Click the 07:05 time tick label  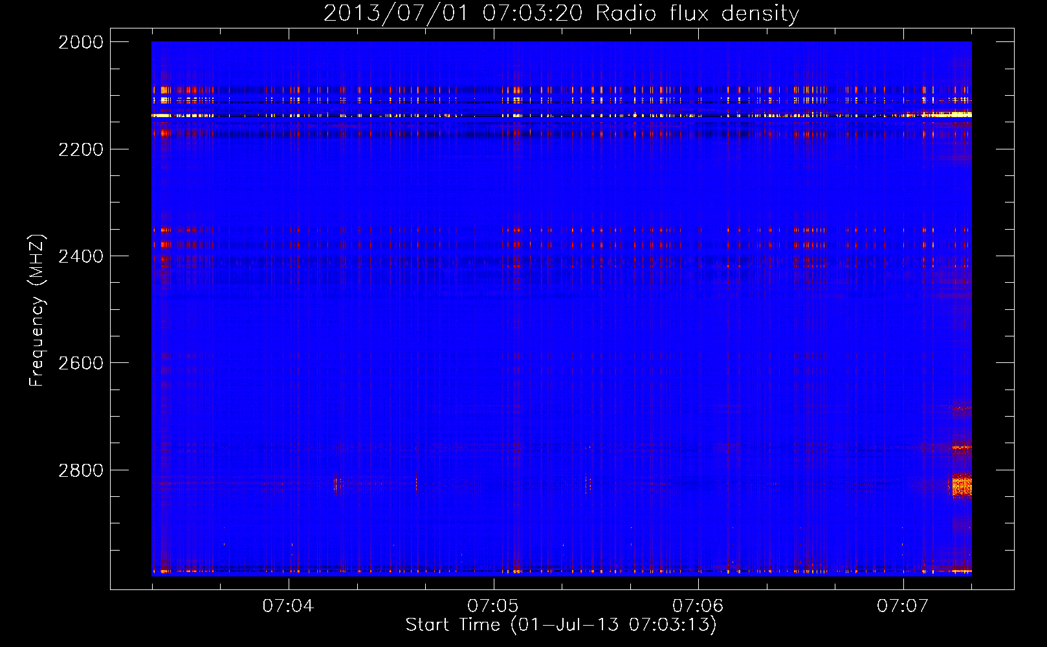click(x=493, y=606)
